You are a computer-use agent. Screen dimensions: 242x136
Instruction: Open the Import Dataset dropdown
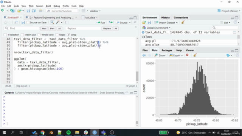(166, 23)
